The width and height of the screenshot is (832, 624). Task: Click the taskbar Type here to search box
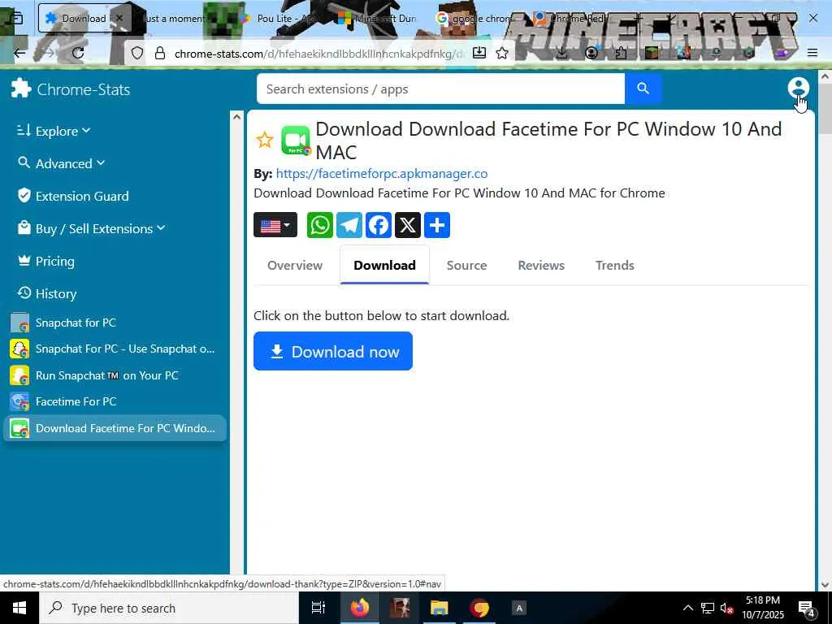169,608
